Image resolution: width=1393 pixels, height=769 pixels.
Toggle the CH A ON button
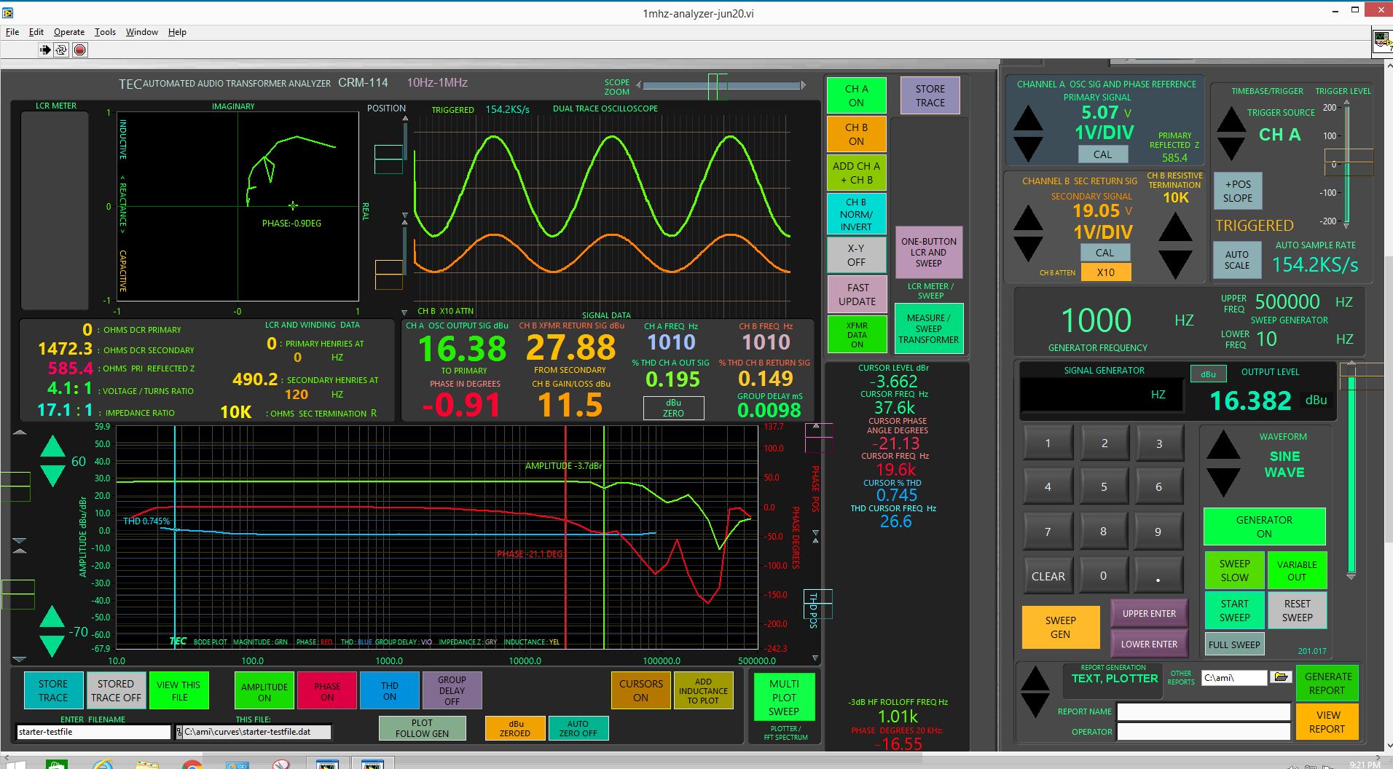point(857,95)
